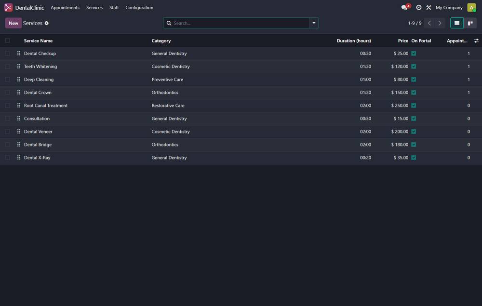This screenshot has width=482, height=306.
Task: Sort by On Portal column header
Action: (421, 40)
